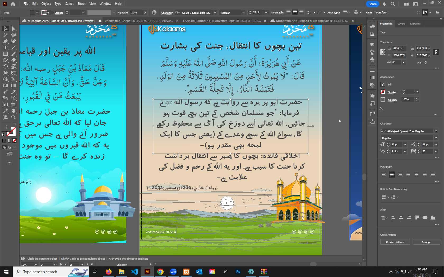Open Auto kerning dropdown
Screen dimensions: 444x277
tap(405, 151)
